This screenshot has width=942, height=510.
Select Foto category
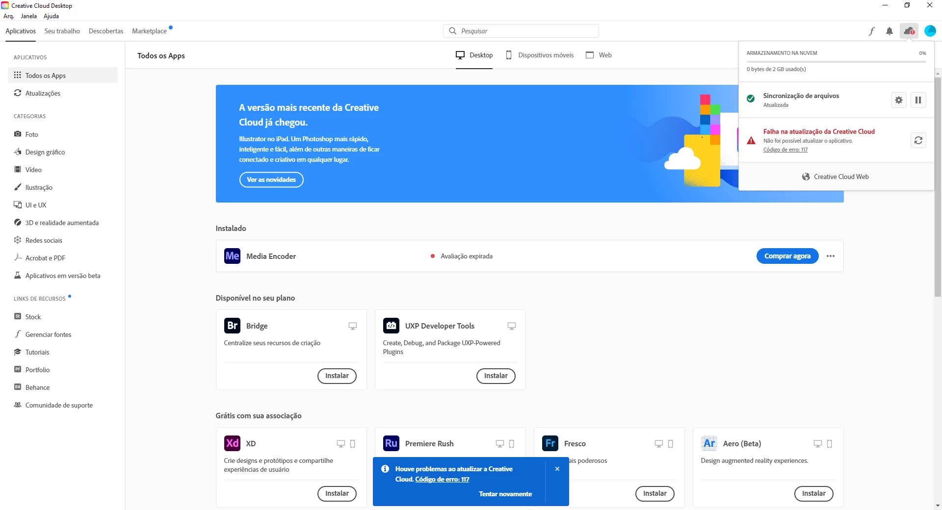click(63, 134)
